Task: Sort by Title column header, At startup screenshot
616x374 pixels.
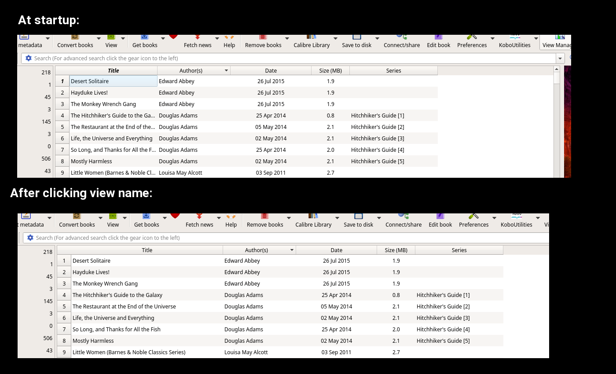Action: click(113, 70)
